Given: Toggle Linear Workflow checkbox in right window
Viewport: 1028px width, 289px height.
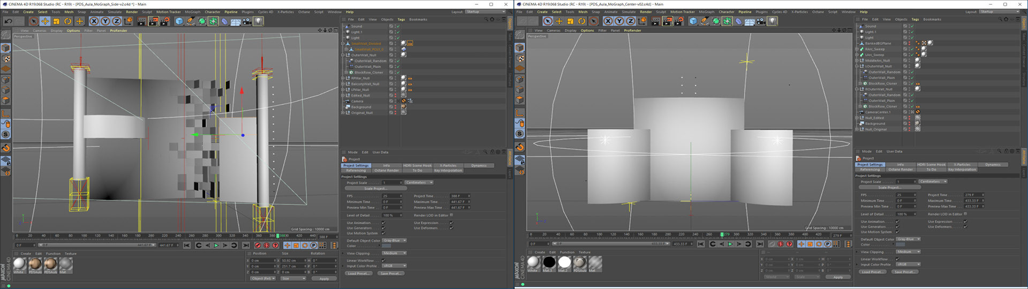Looking at the screenshot, I should tap(897, 259).
